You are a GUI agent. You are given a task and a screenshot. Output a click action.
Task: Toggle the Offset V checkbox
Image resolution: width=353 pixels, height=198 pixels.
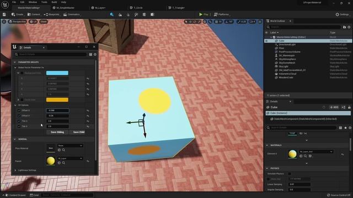pos(19,116)
